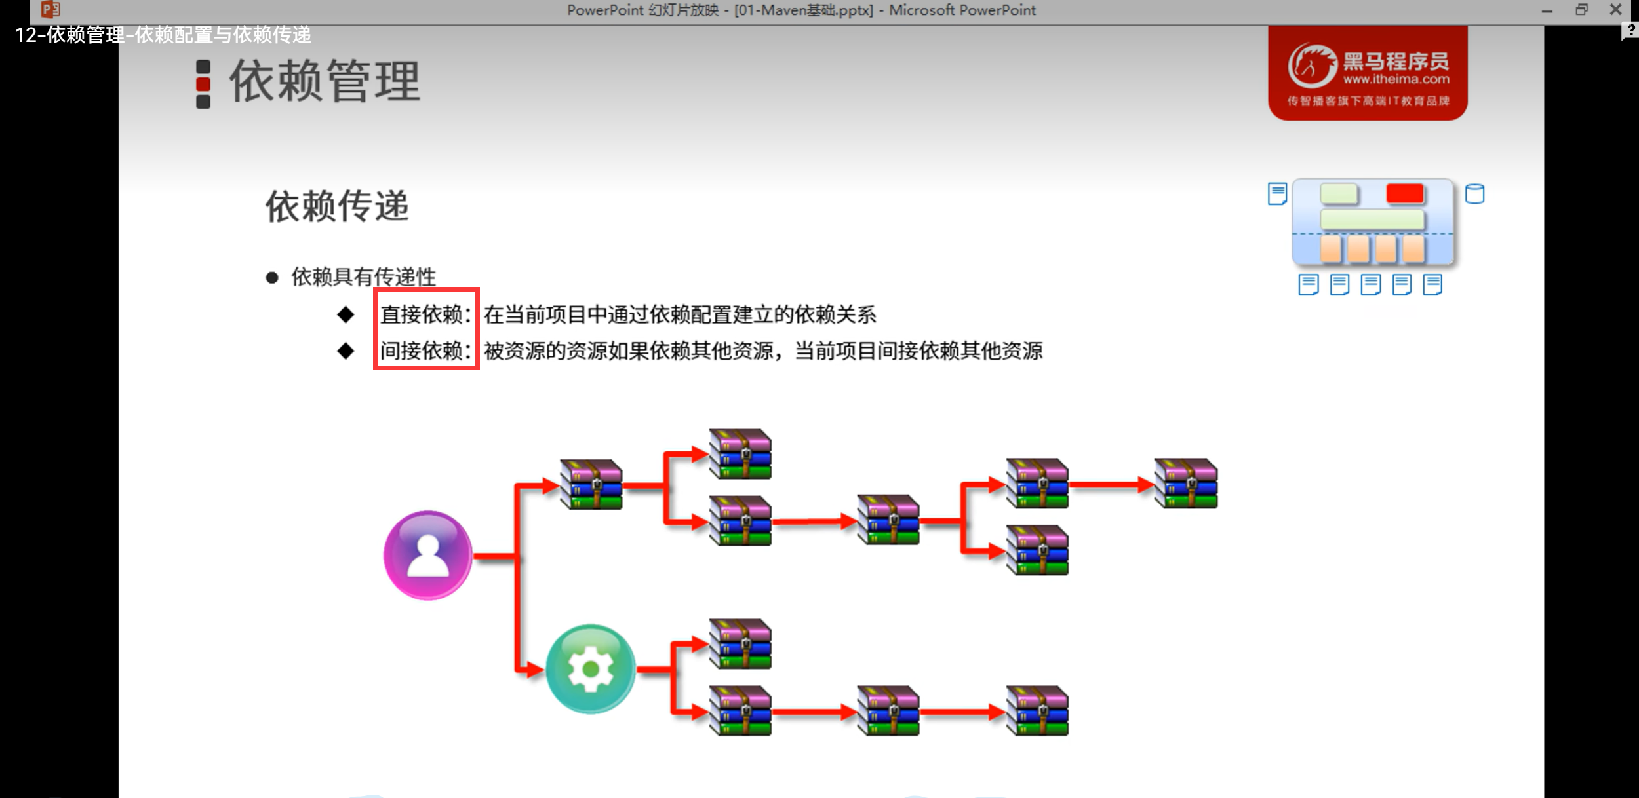
Task: Click the green gear plugin icon
Action: point(590,668)
